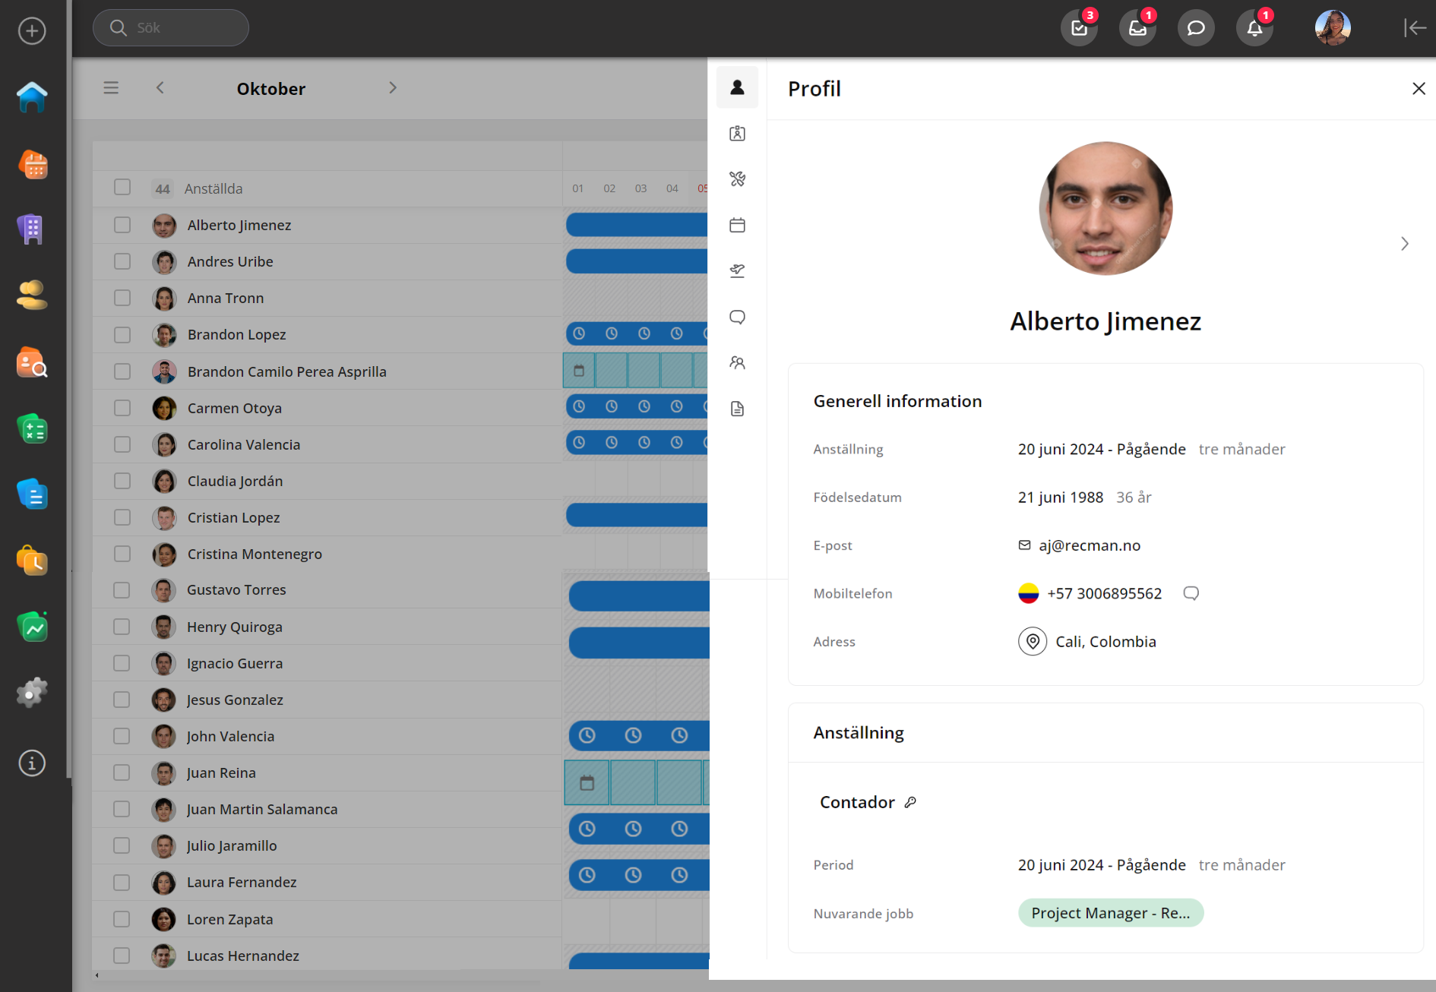1436x992 pixels.
Task: Open the home icon in sidebar
Action: [x=32, y=97]
